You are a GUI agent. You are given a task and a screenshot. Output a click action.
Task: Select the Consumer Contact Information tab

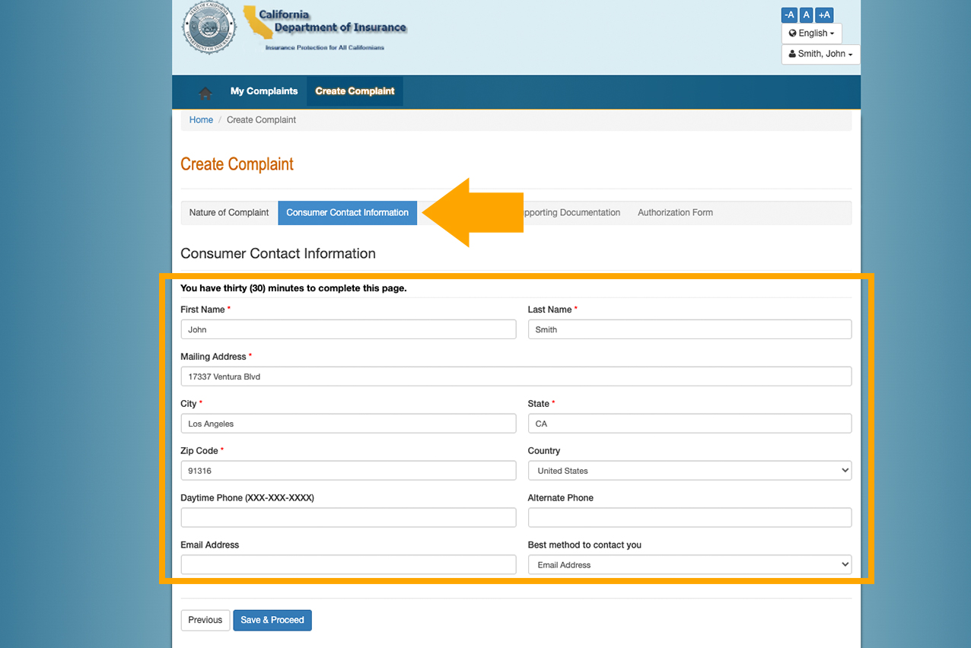click(348, 213)
